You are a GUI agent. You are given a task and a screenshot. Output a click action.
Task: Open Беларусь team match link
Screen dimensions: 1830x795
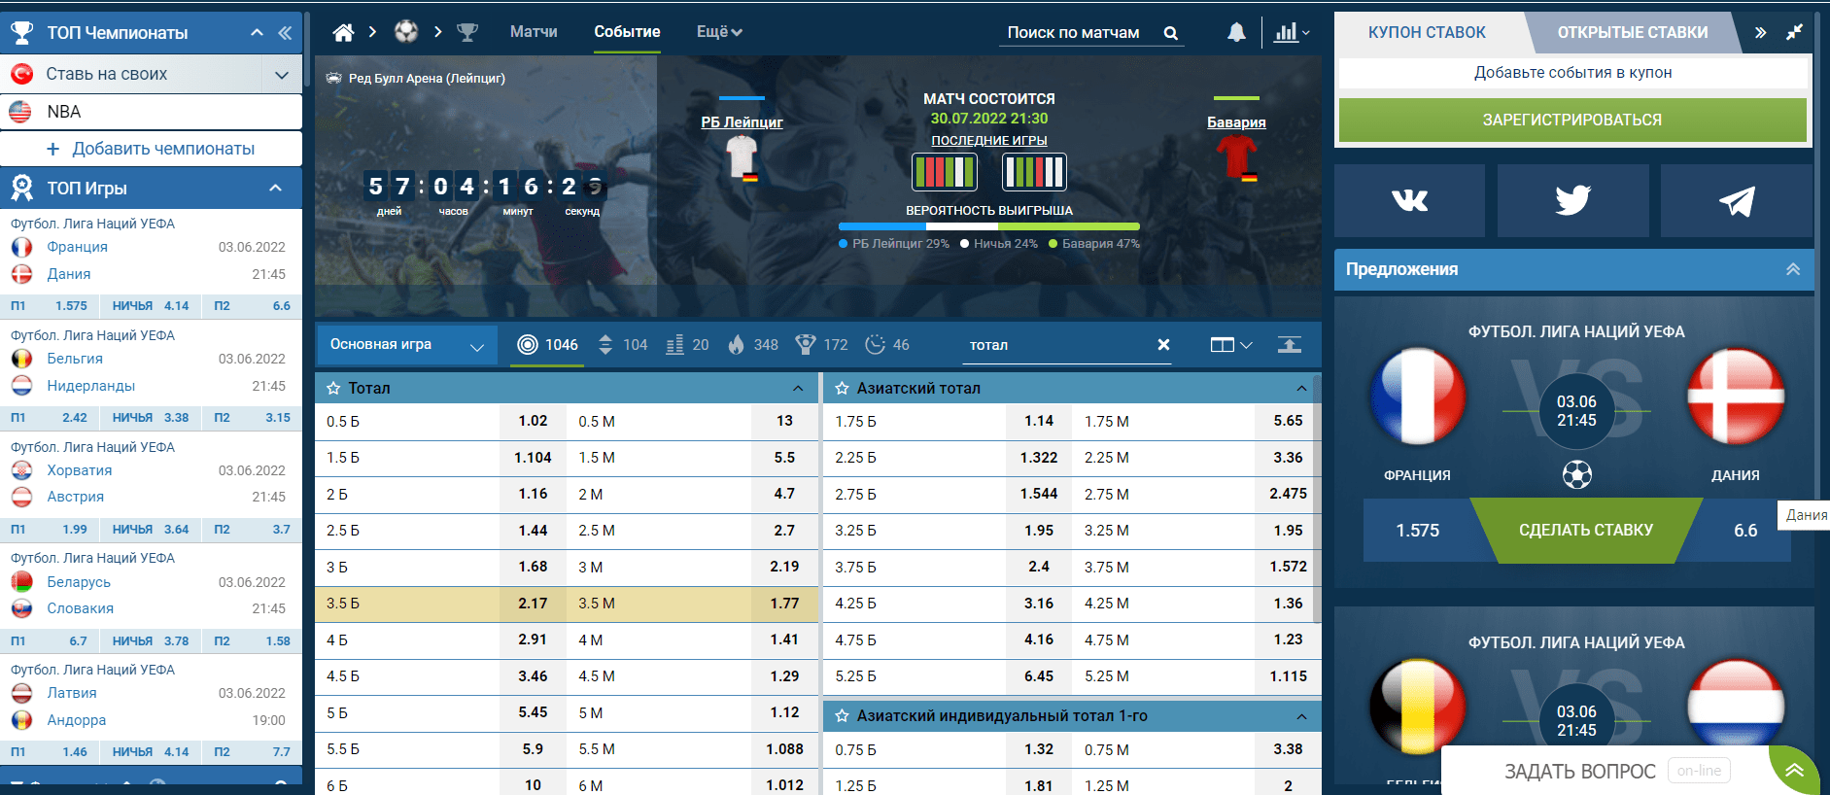(x=79, y=582)
